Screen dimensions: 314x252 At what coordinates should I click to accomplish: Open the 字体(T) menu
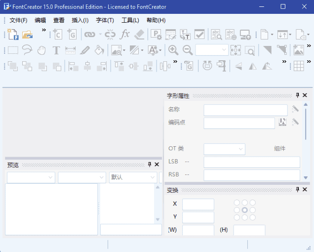(x=105, y=20)
